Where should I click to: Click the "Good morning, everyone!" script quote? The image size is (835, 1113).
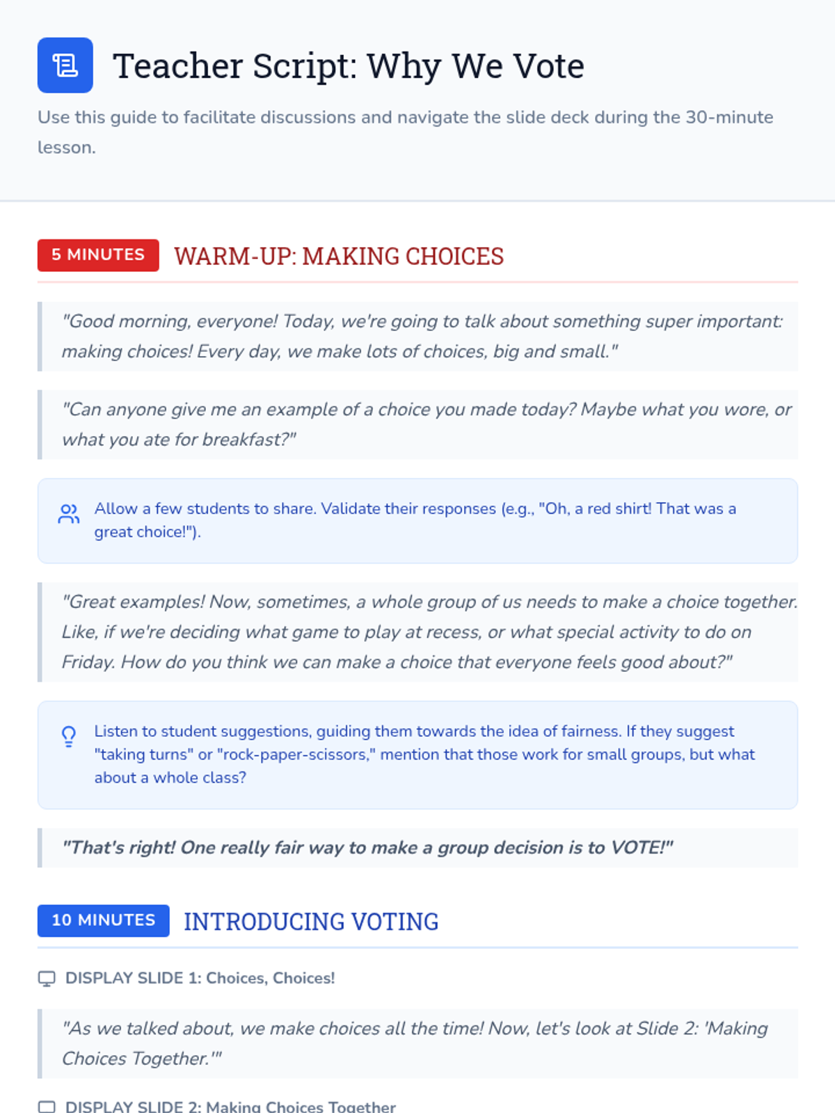421,336
